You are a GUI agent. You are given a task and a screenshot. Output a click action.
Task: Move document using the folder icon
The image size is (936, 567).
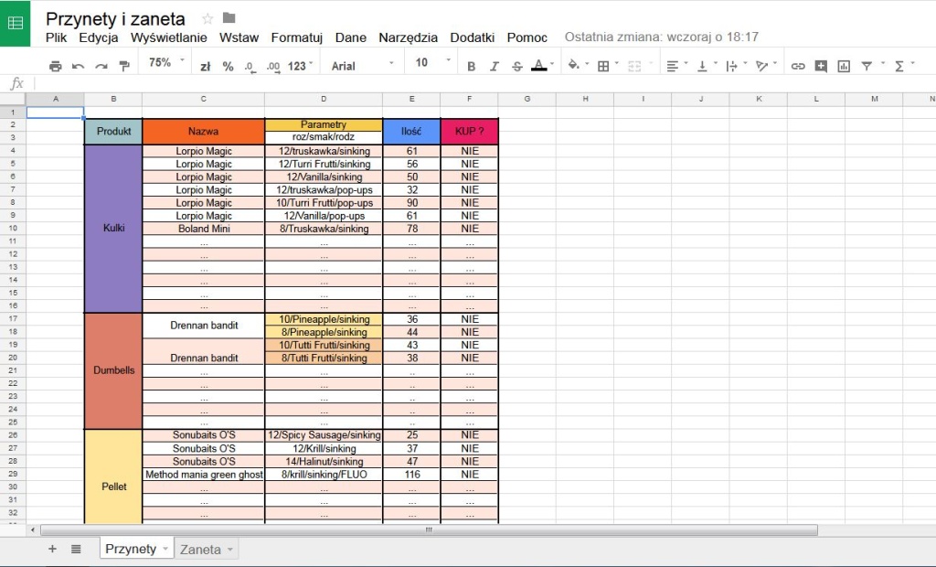(x=229, y=18)
